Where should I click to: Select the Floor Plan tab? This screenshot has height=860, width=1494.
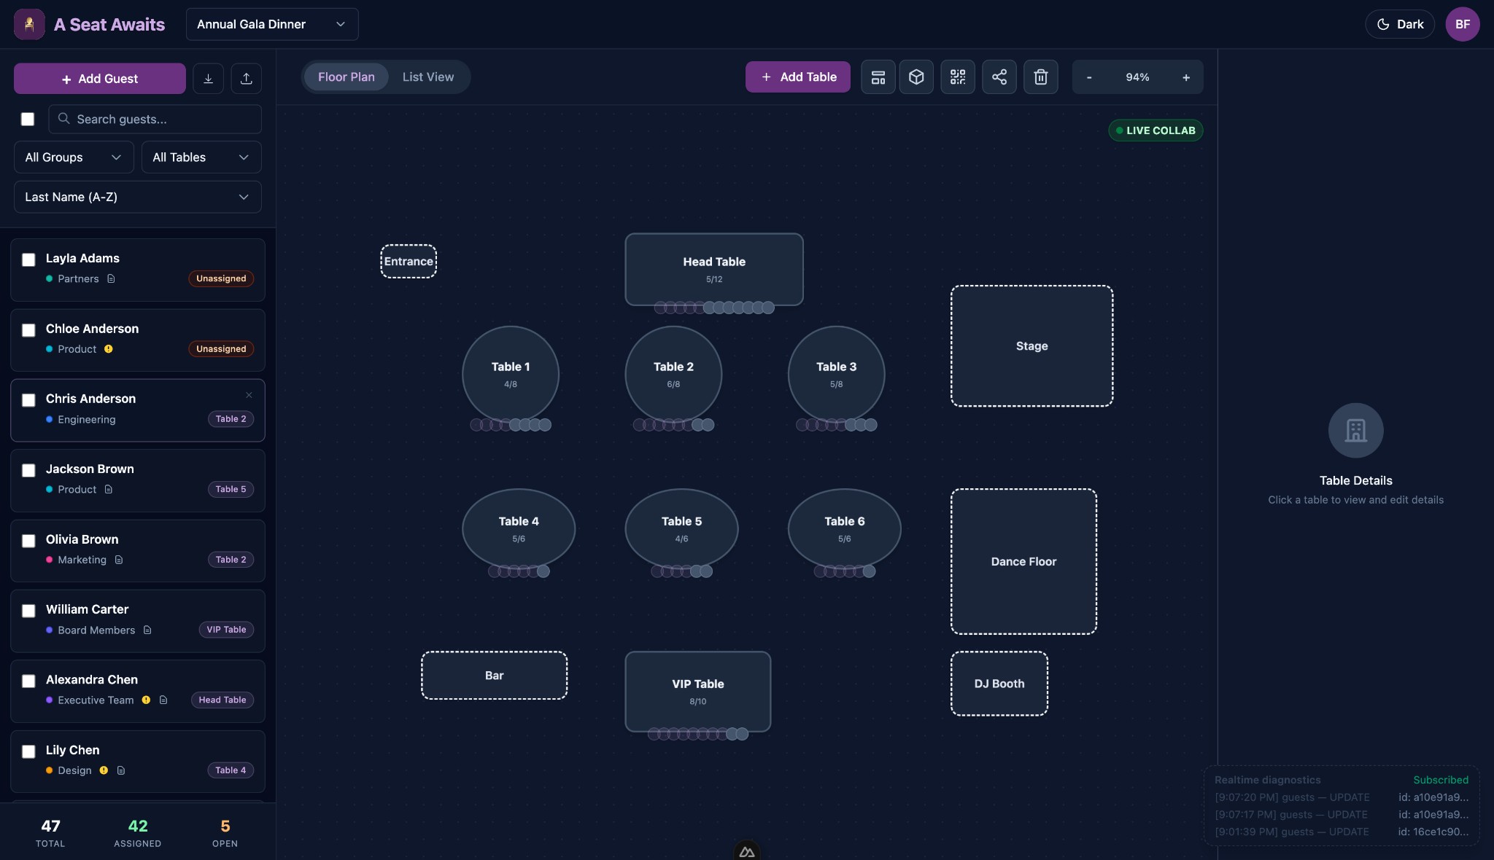pos(346,77)
